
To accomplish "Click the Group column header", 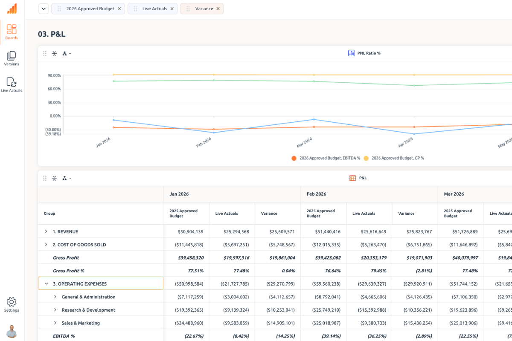I will click(x=101, y=214).
